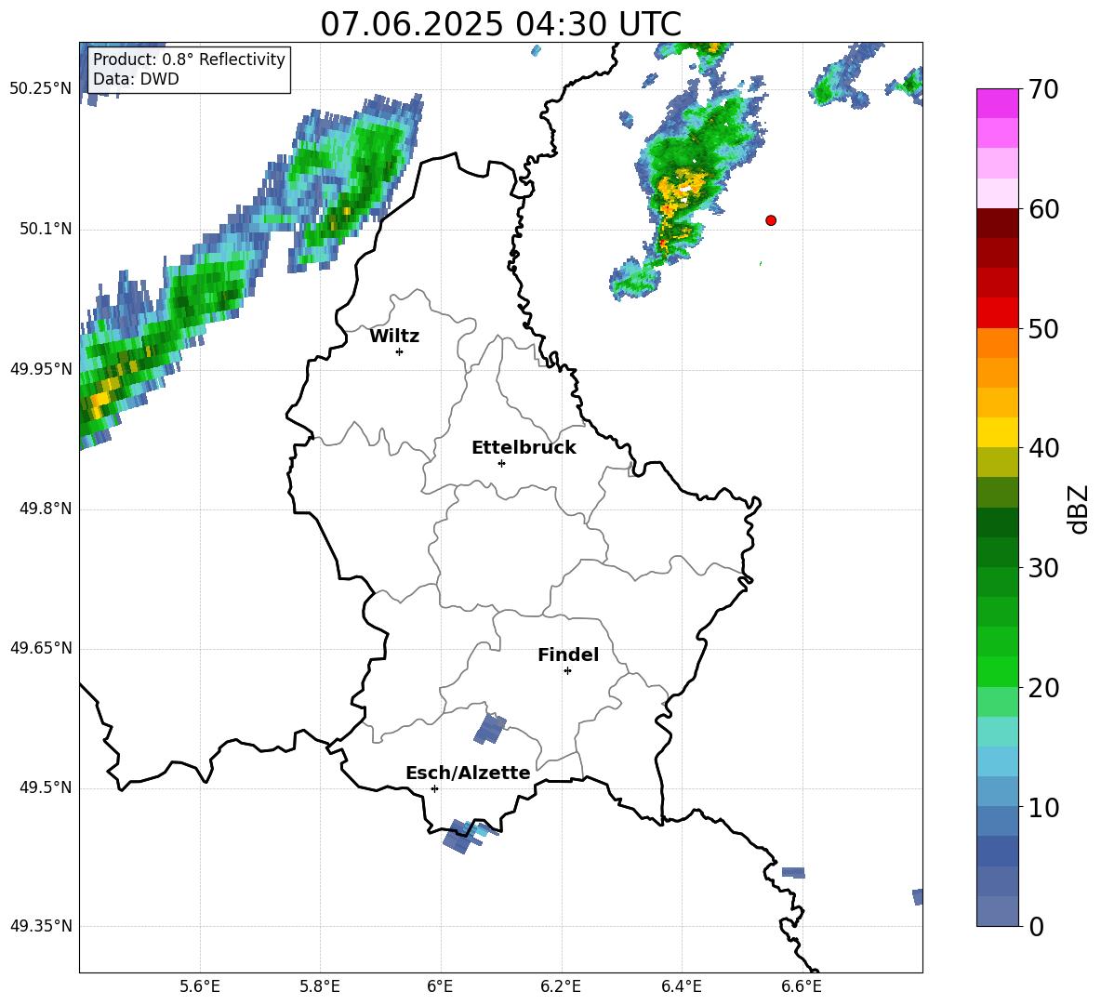Click the dBZ colorbar label
1101x1005 pixels.
[1080, 509]
